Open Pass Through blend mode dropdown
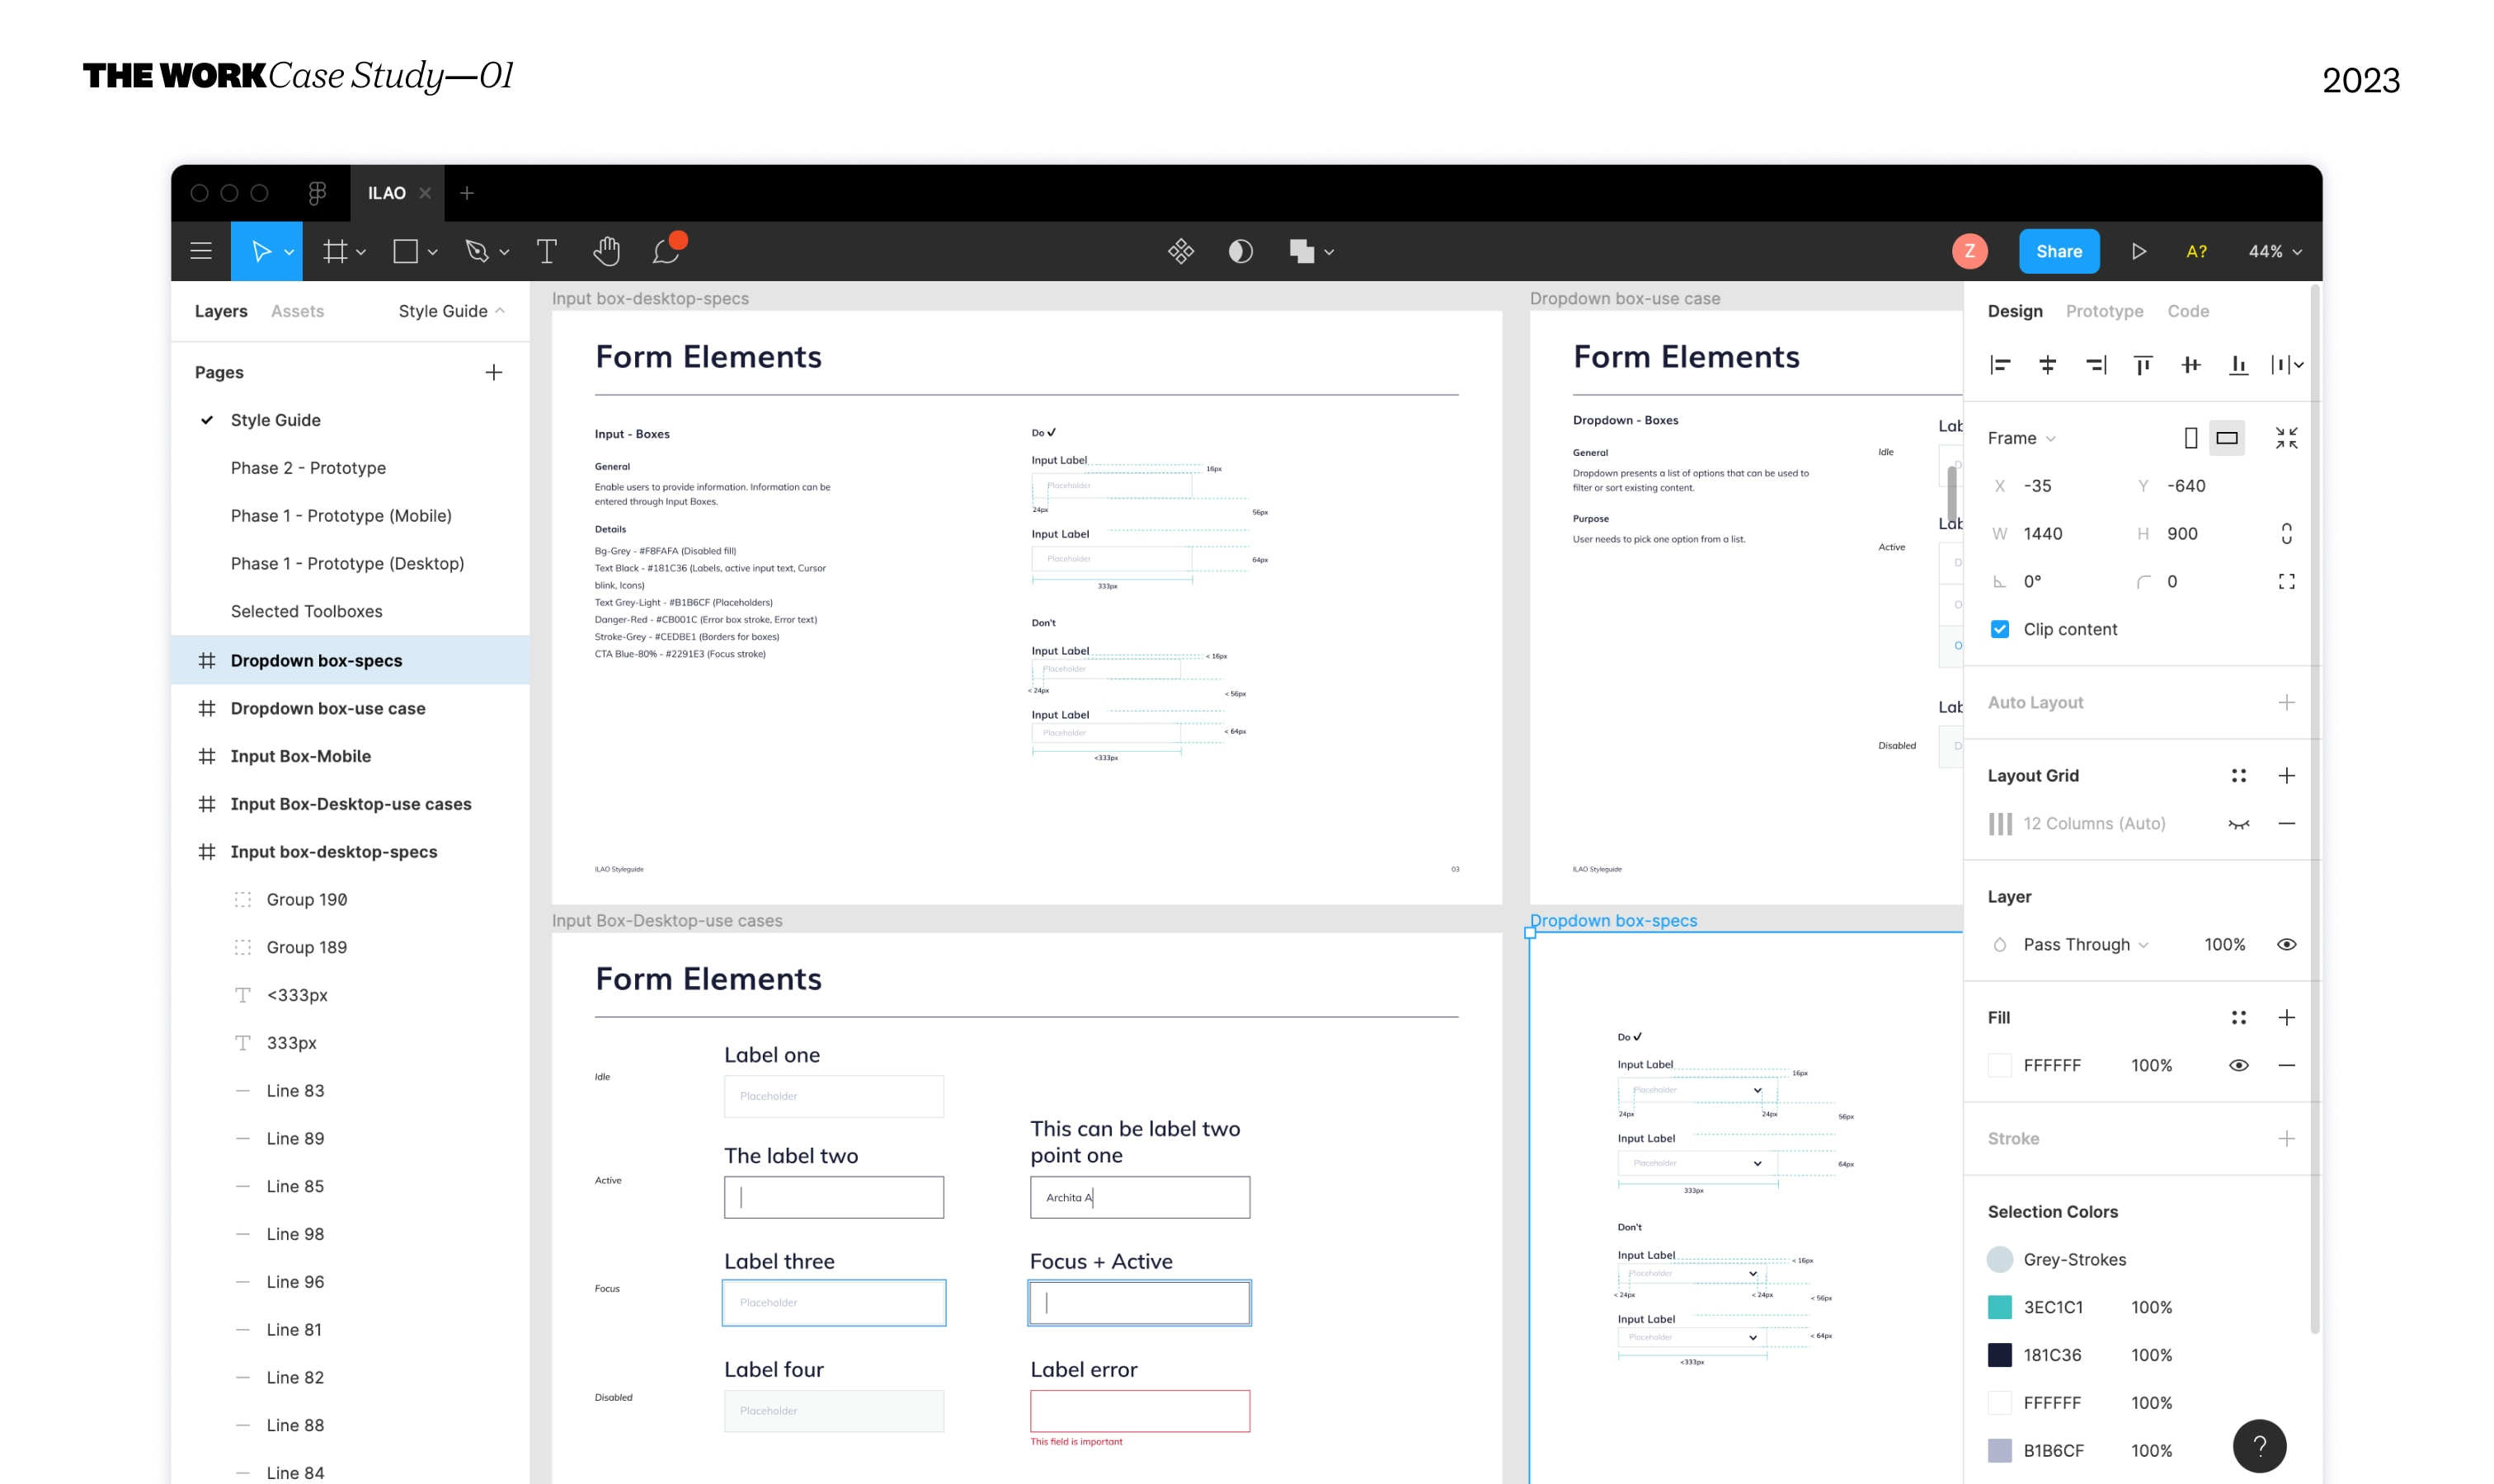2494x1484 pixels. pos(2085,945)
